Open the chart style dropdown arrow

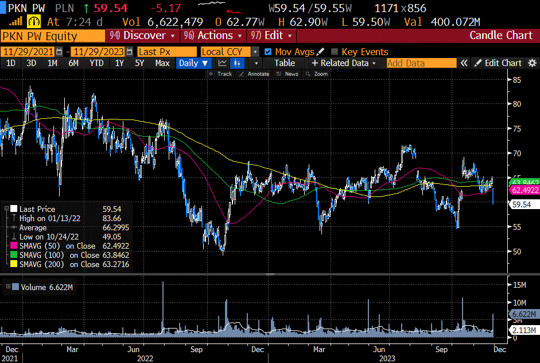(x=256, y=63)
